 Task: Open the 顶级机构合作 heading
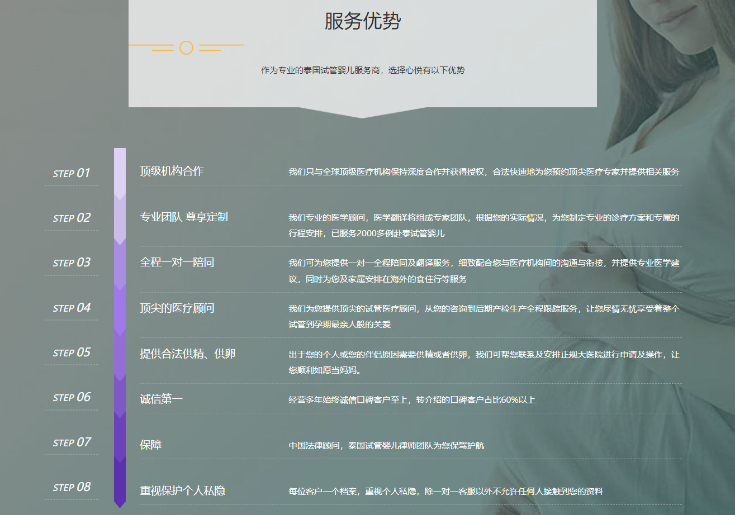pyautogui.click(x=172, y=171)
